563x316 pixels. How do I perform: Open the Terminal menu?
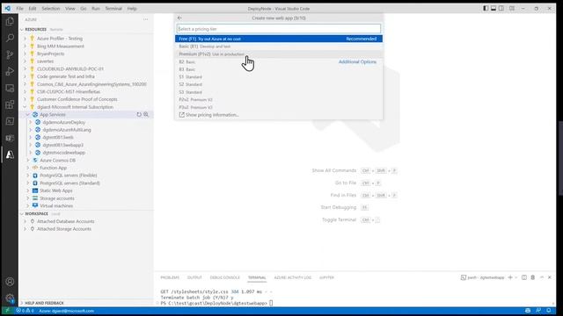(x=113, y=8)
